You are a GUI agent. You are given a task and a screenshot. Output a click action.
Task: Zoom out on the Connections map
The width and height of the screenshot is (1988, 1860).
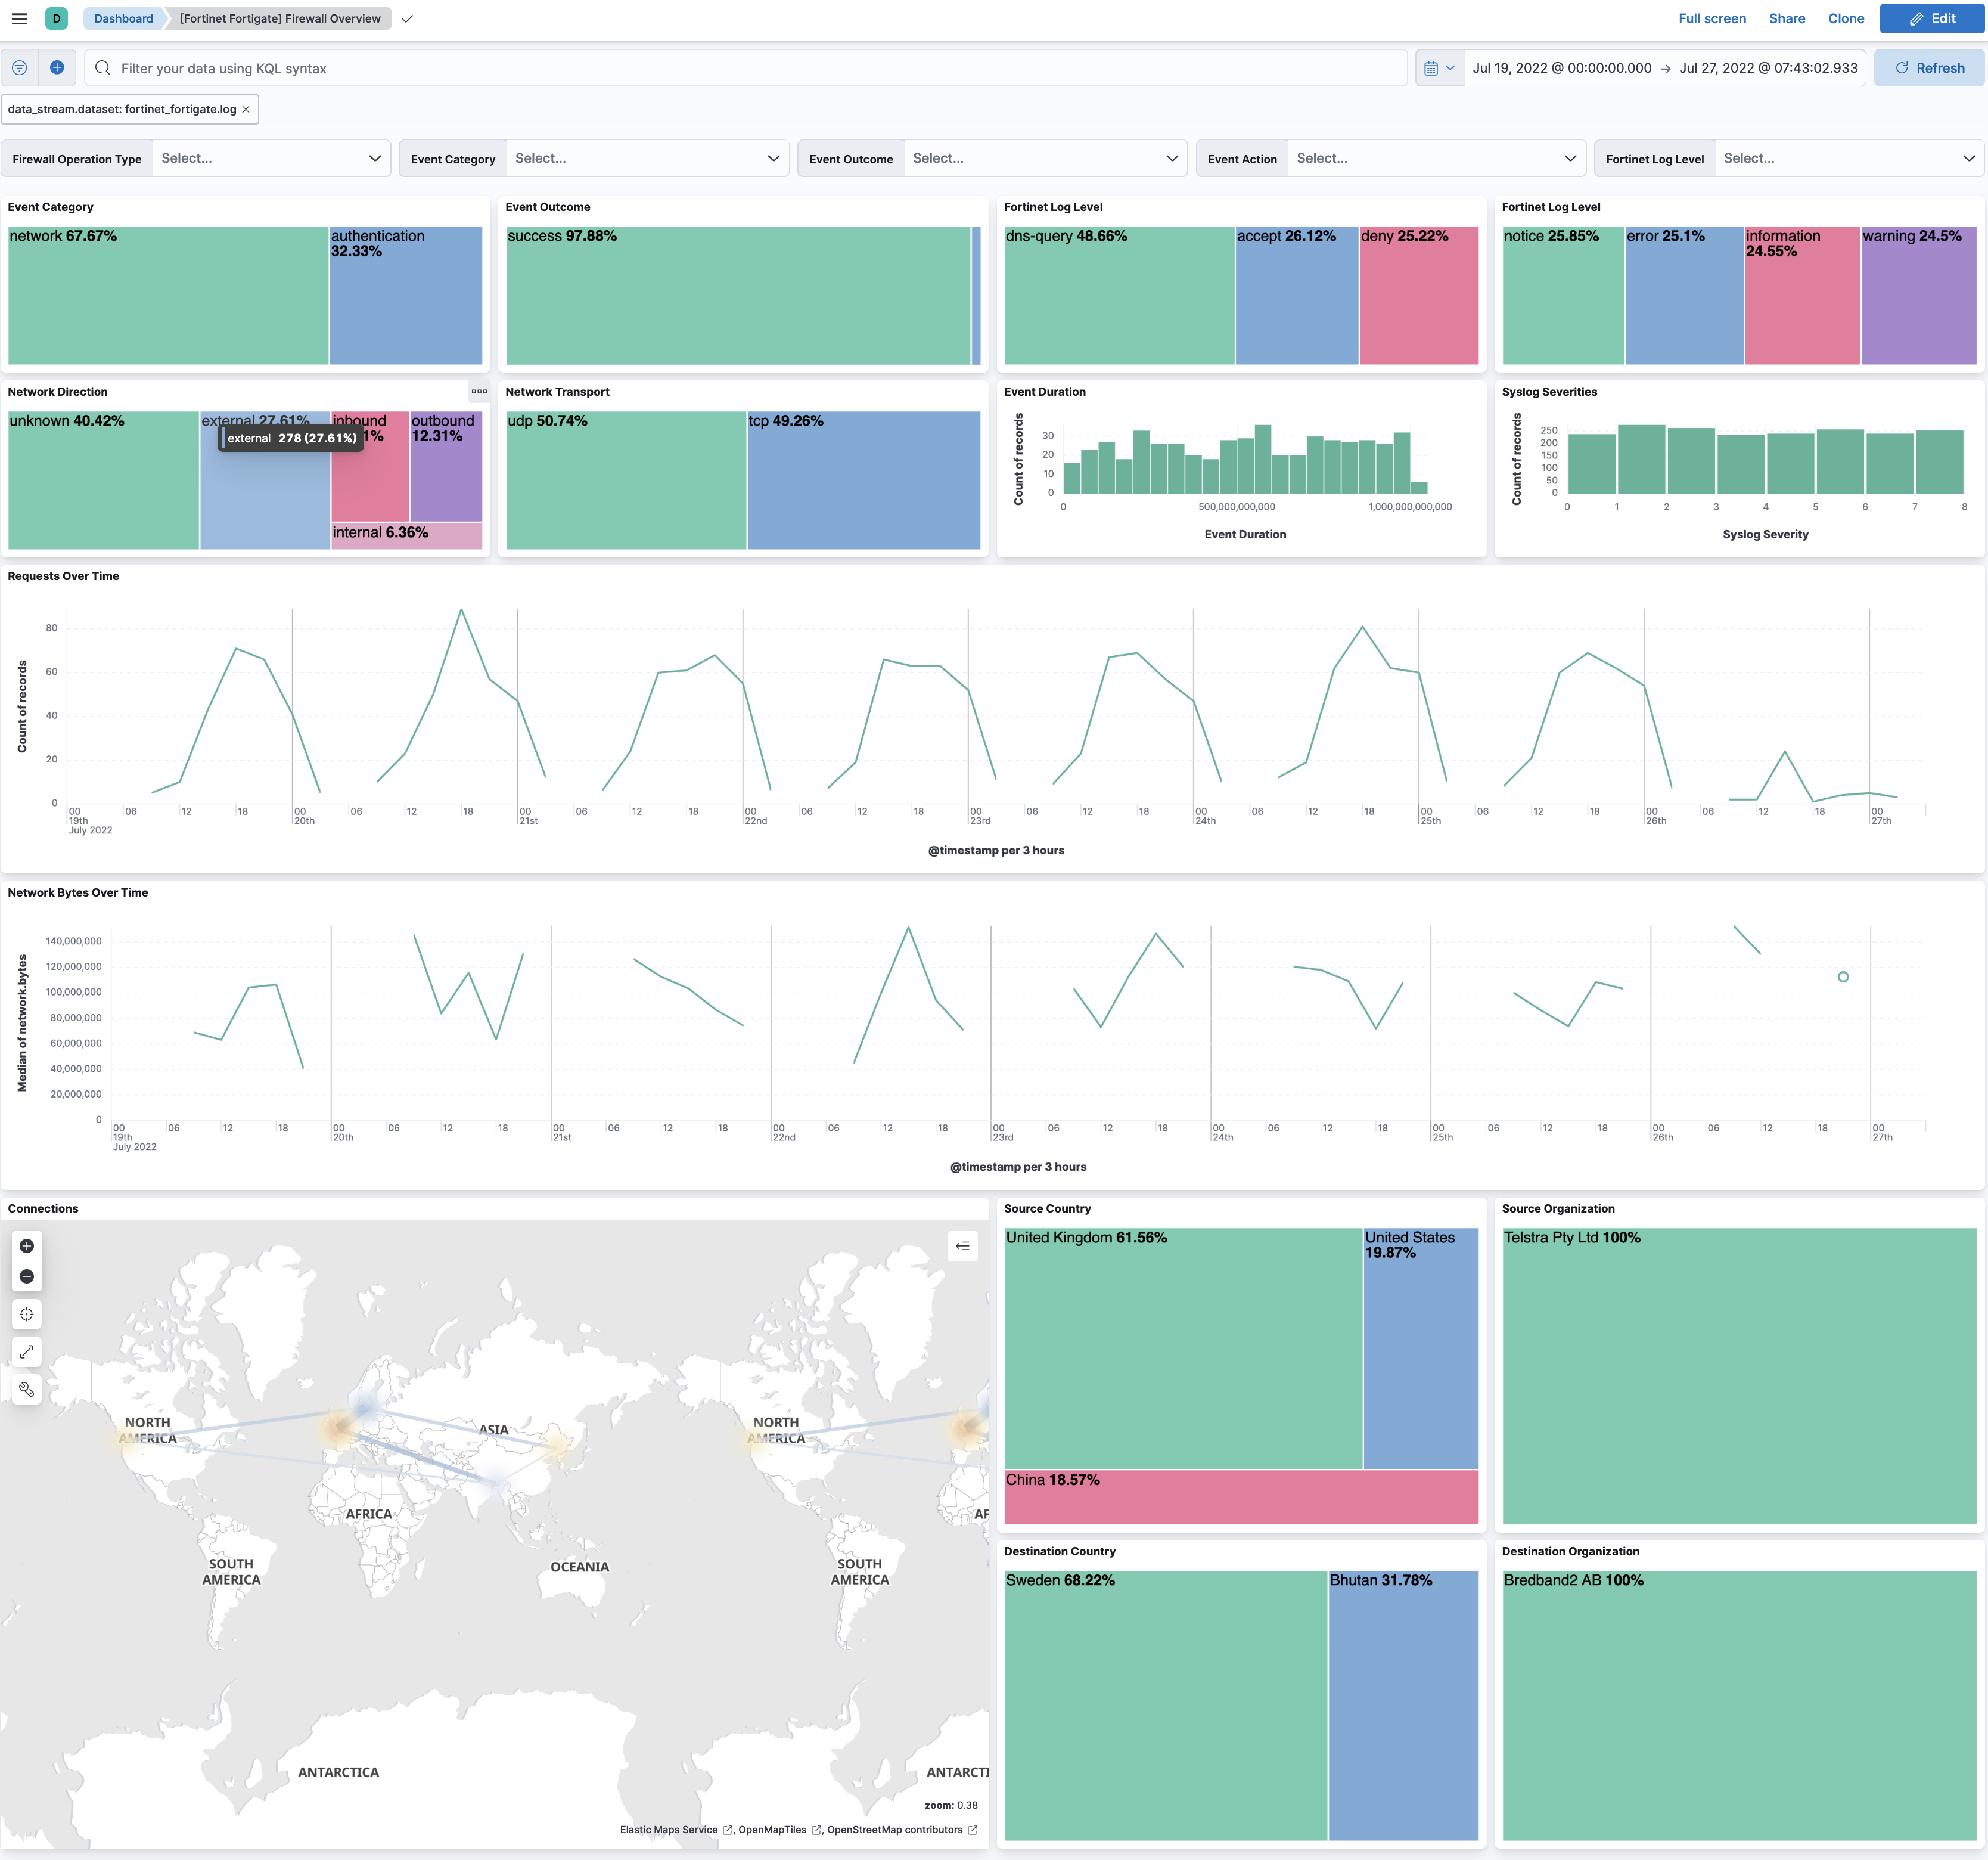(x=27, y=1276)
